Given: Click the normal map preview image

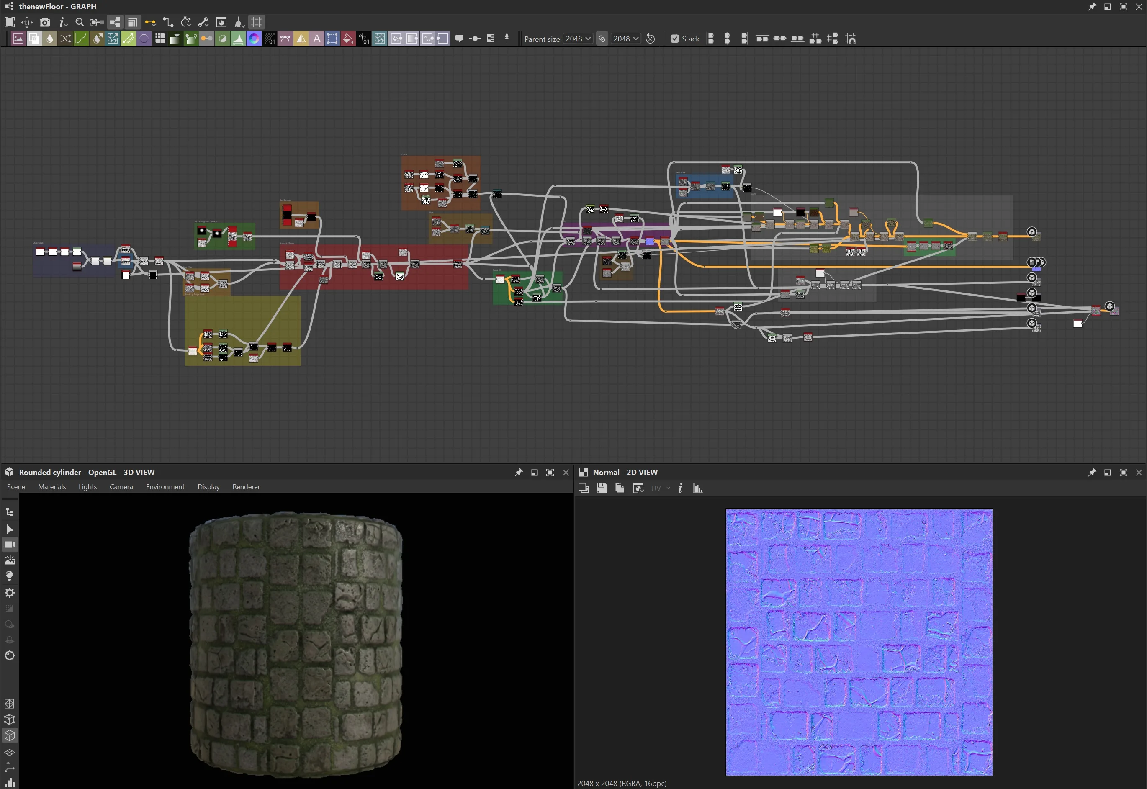Looking at the screenshot, I should click(859, 642).
